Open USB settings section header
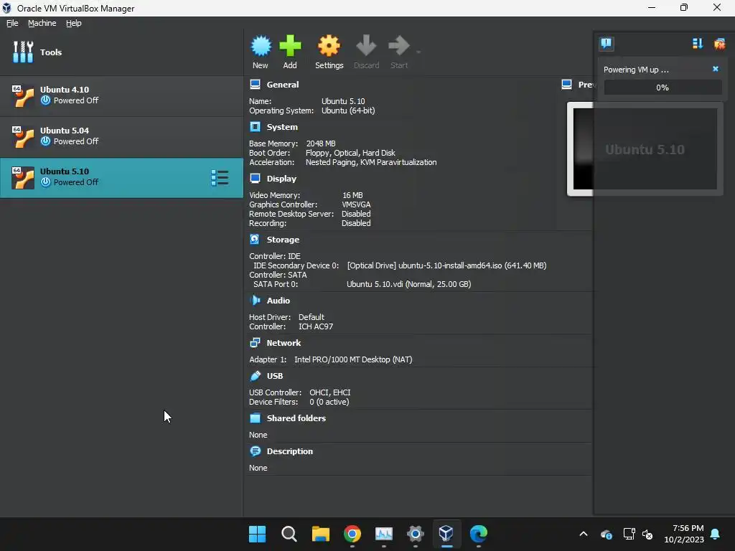The image size is (735, 551). [x=275, y=376]
